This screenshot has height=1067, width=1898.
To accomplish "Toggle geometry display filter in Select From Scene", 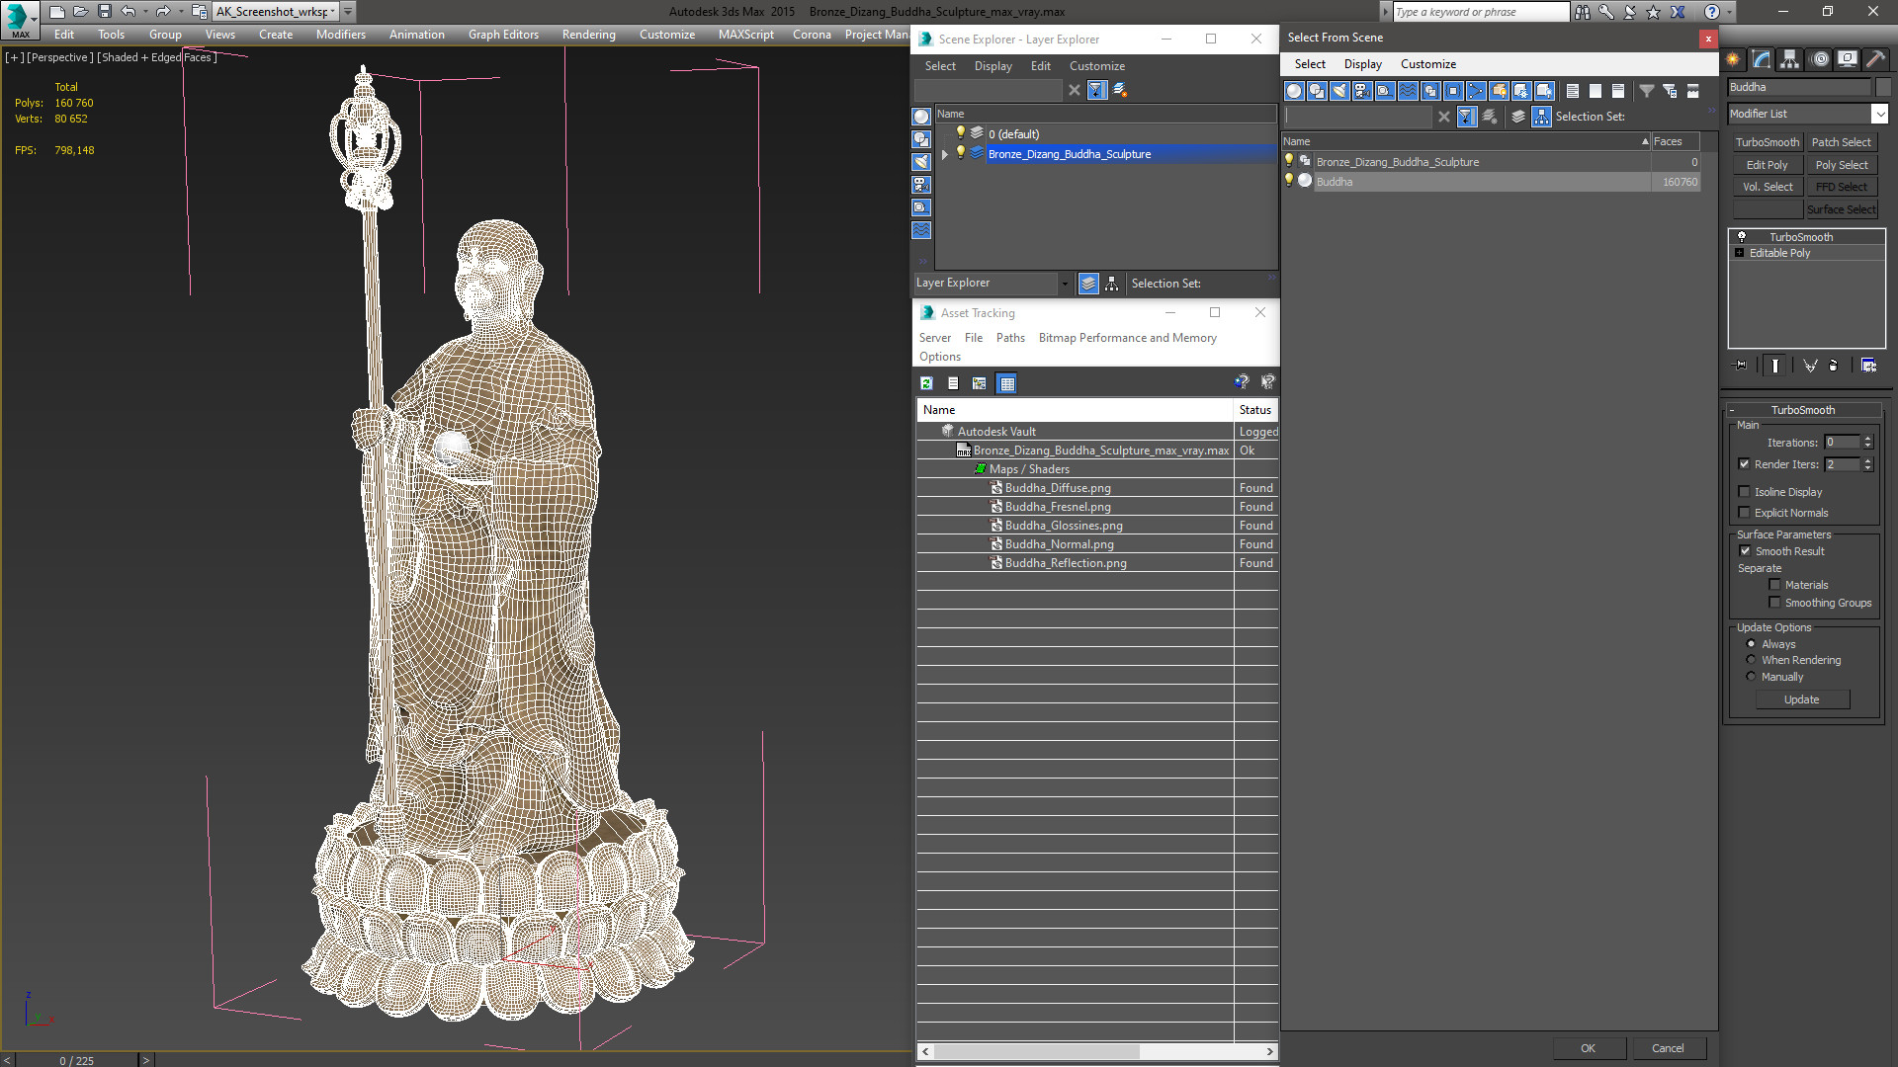I will click(1294, 91).
